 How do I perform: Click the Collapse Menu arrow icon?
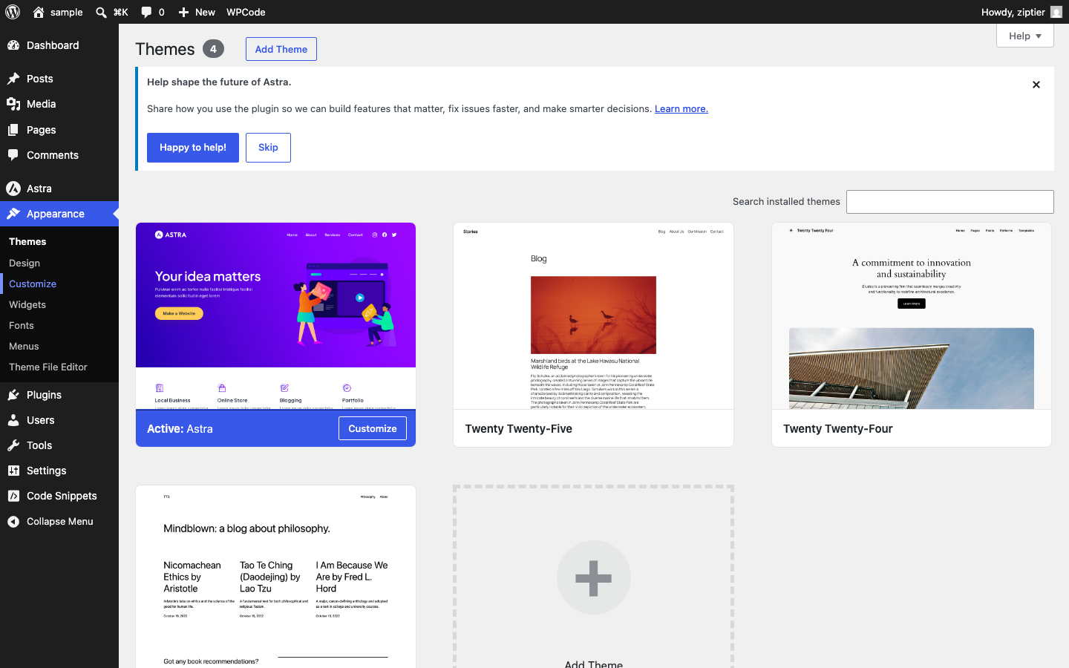(x=13, y=521)
